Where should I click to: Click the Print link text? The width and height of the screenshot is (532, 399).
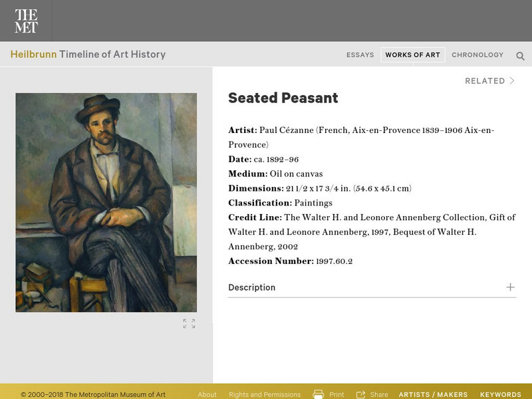click(x=336, y=394)
